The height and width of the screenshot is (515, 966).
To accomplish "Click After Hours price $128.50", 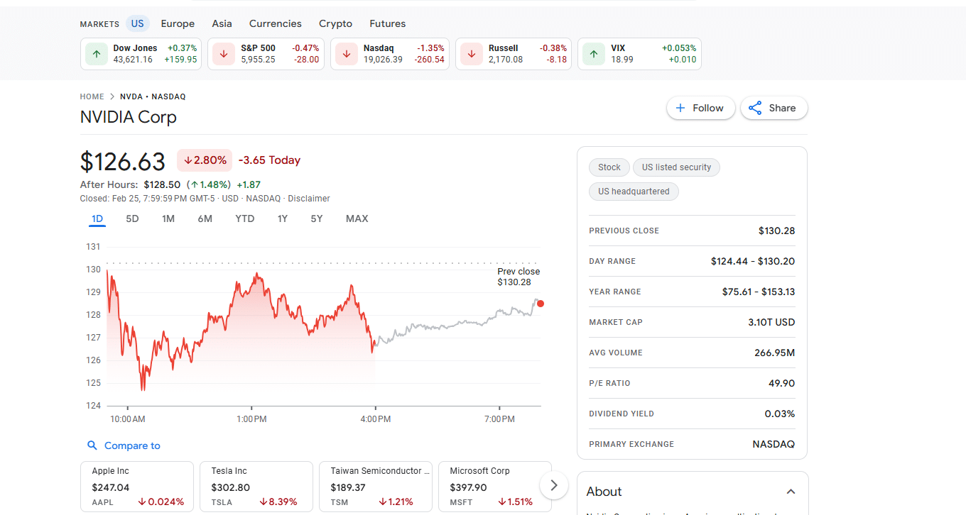I will pos(162,184).
